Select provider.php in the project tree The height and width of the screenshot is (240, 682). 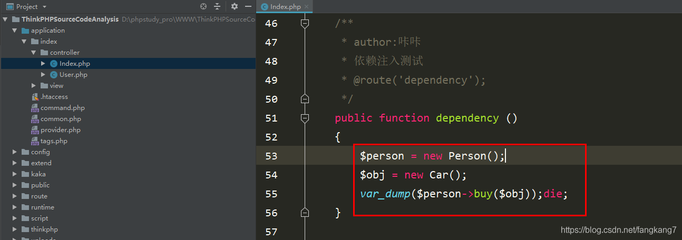click(61, 130)
